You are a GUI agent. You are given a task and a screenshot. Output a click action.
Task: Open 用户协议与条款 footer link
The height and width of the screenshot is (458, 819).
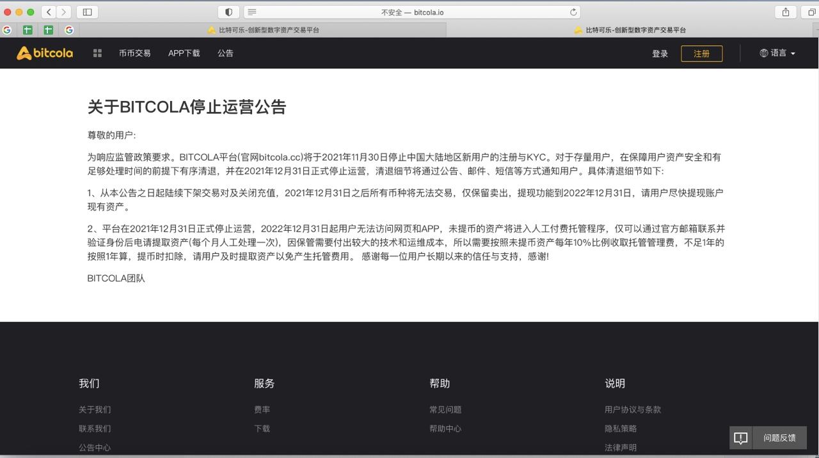pyautogui.click(x=633, y=409)
